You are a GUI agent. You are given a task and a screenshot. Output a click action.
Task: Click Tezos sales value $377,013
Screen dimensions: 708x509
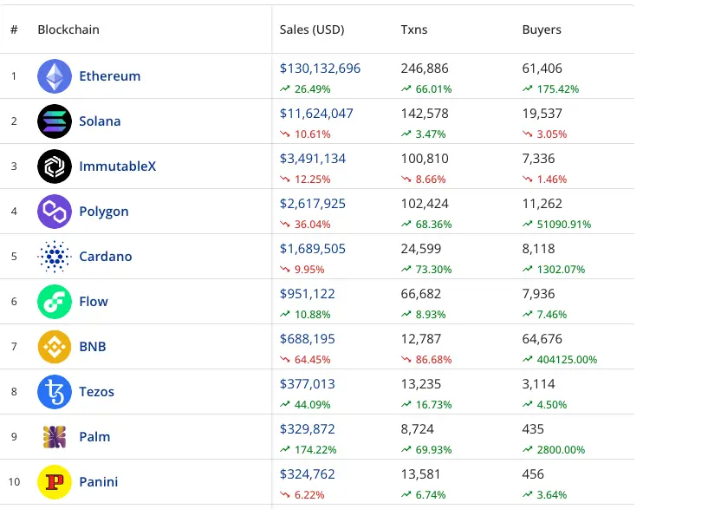coord(308,384)
